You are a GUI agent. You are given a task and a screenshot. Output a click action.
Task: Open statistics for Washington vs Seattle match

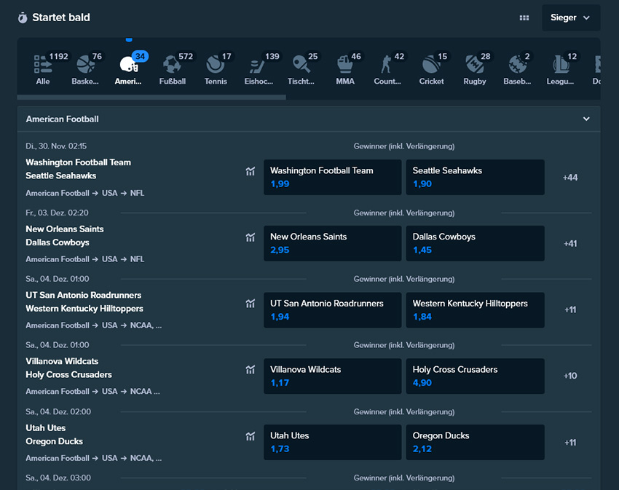[x=251, y=171]
